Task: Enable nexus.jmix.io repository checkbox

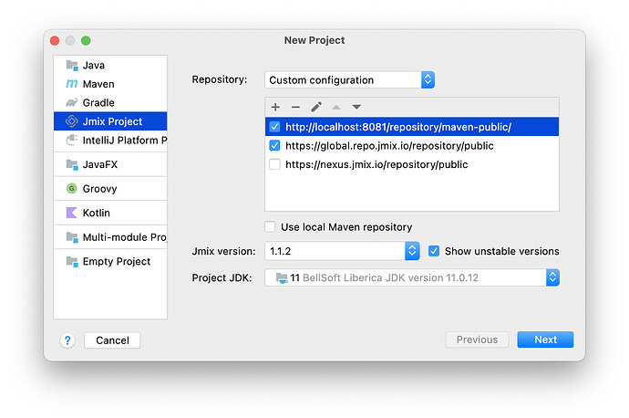Action: [274, 164]
